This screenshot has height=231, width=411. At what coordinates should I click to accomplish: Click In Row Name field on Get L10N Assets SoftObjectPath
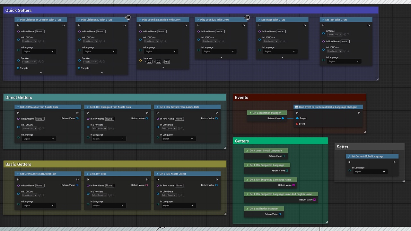(x=39, y=185)
